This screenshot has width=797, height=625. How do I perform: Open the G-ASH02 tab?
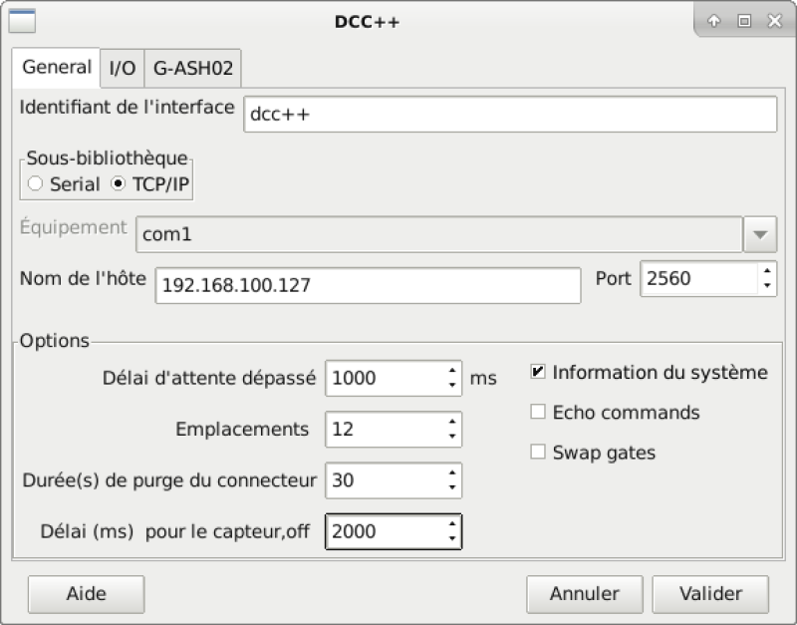click(x=193, y=68)
